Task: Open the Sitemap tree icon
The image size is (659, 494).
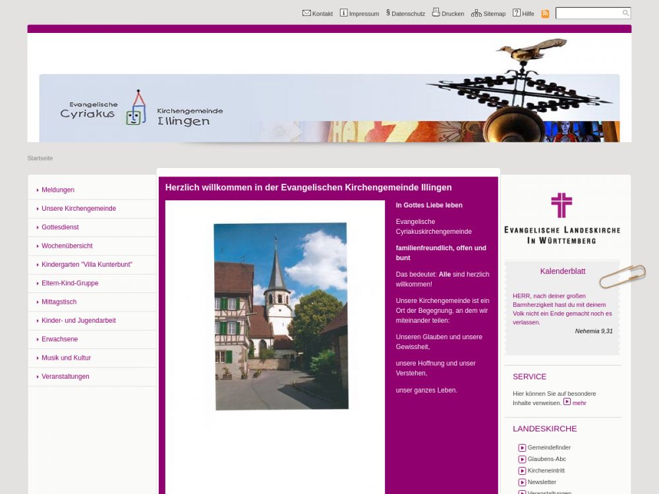Action: (476, 13)
